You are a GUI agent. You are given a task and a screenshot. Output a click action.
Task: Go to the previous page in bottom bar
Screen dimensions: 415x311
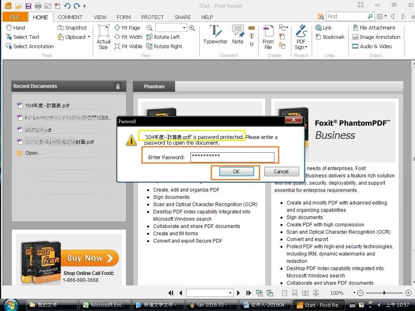tap(181, 293)
